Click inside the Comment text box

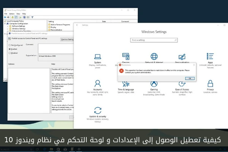coord(56,49)
